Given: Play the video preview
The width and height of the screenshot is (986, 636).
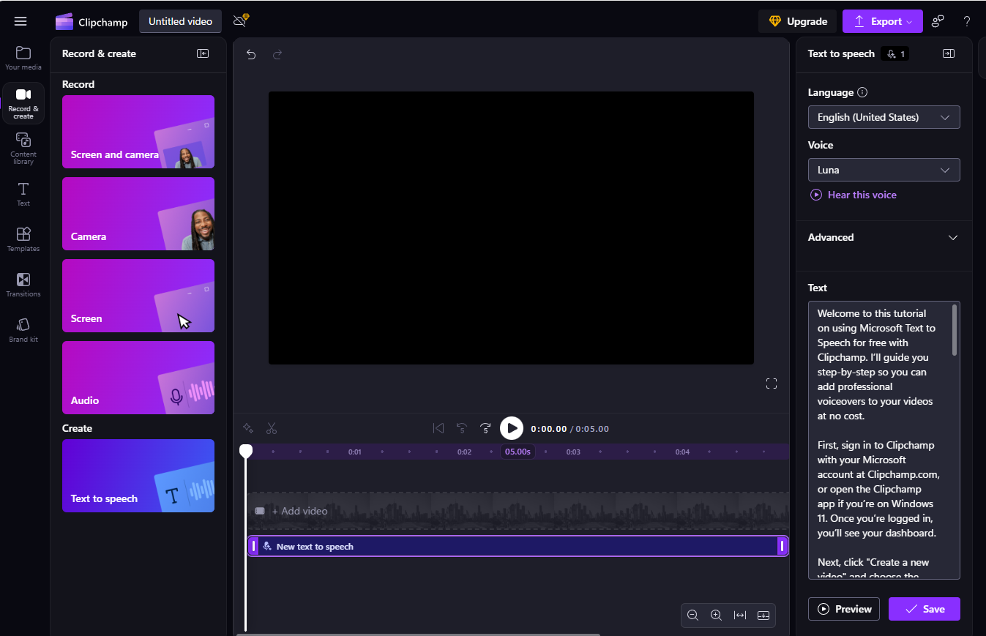Looking at the screenshot, I should [512, 428].
